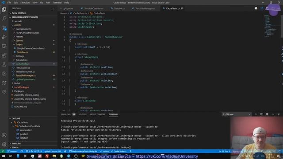Image resolution: width=283 pixels, height=159 pixels.
Task: Open Explorer more actions ellipsis
Action: coord(53,8)
